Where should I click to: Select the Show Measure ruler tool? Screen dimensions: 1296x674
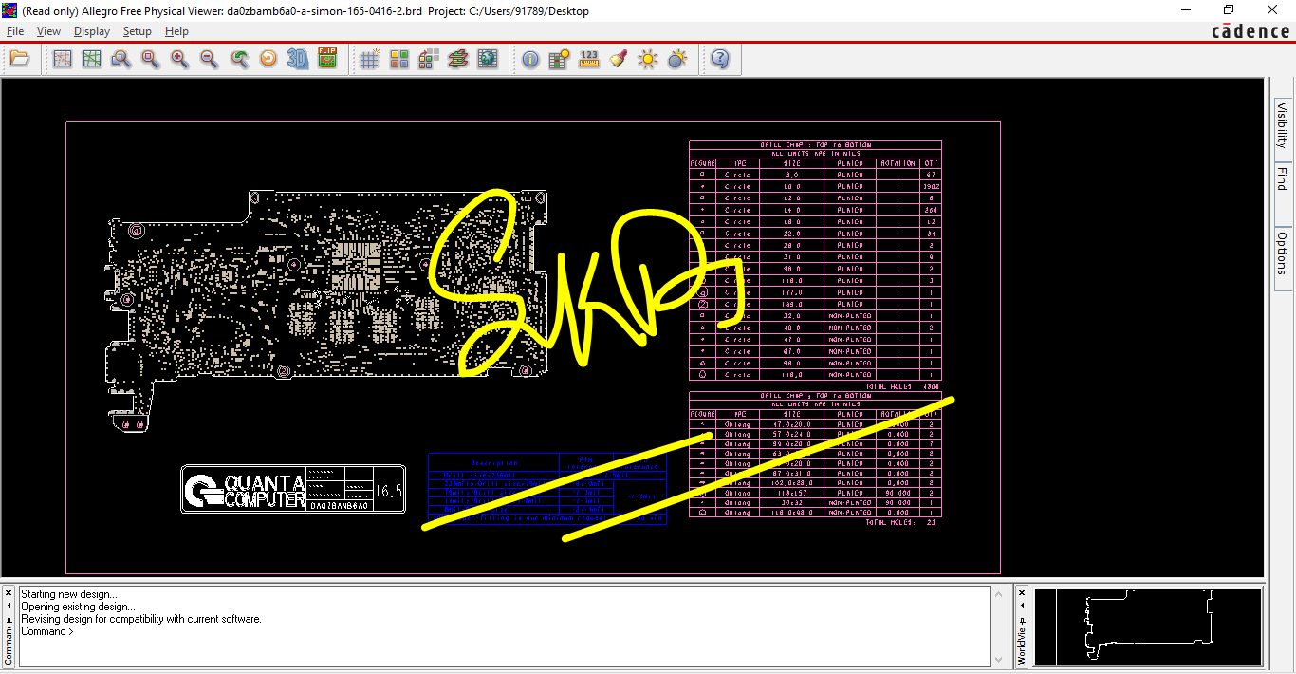pyautogui.click(x=589, y=59)
